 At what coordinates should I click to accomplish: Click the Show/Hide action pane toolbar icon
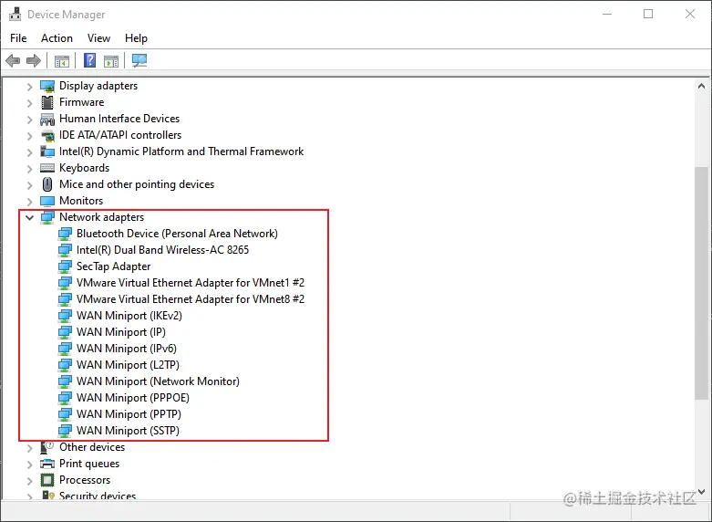tap(111, 60)
